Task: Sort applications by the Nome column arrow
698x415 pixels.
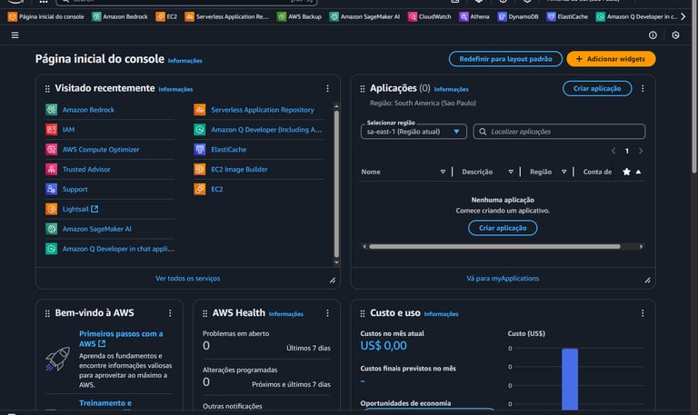Action: pos(443,172)
